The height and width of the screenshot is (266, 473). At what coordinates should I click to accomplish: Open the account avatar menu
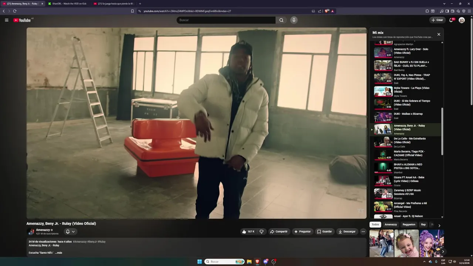pos(462,20)
